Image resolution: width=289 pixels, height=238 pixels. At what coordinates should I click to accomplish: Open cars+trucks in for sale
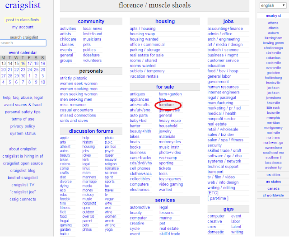click(140, 158)
